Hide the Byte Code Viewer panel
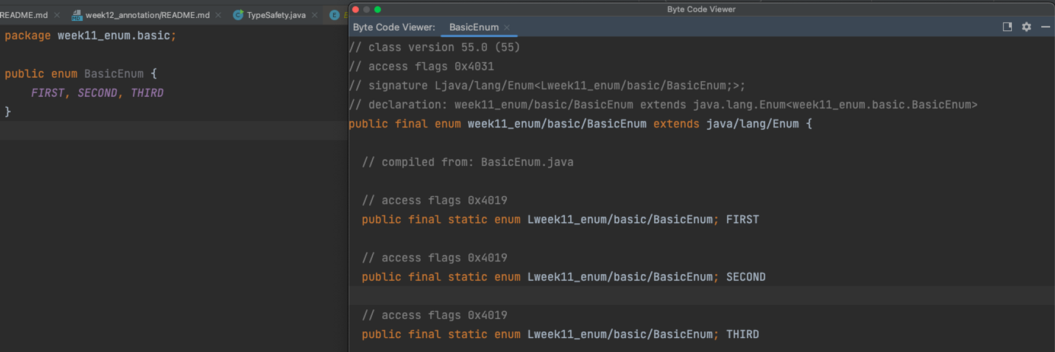This screenshot has width=1055, height=352. click(1046, 27)
